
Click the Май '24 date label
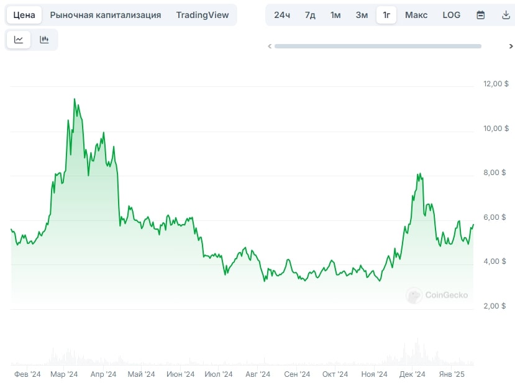pos(141,374)
